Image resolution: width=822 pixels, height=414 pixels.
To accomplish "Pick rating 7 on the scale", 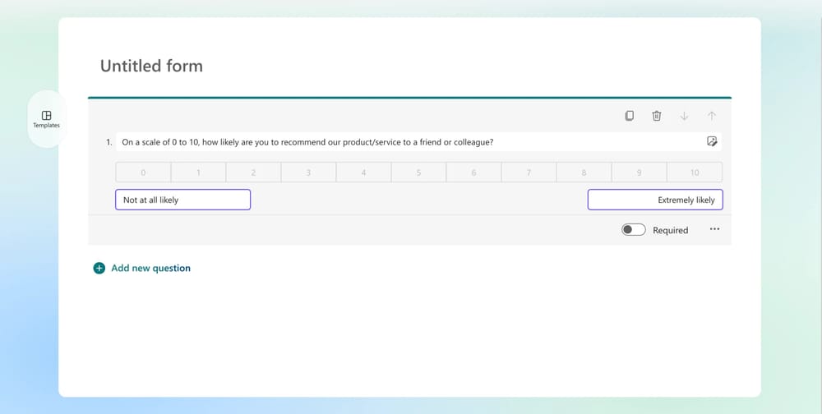I will pyautogui.click(x=529, y=172).
